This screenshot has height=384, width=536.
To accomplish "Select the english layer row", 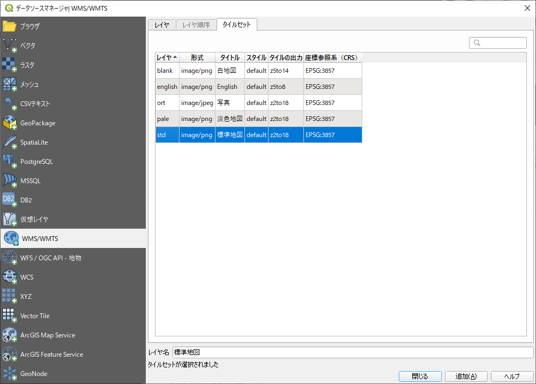I will point(259,86).
